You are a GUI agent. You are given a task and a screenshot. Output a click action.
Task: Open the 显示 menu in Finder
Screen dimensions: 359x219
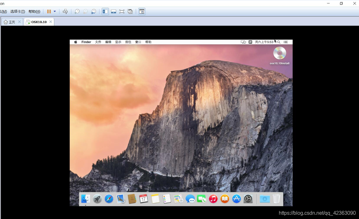point(118,42)
